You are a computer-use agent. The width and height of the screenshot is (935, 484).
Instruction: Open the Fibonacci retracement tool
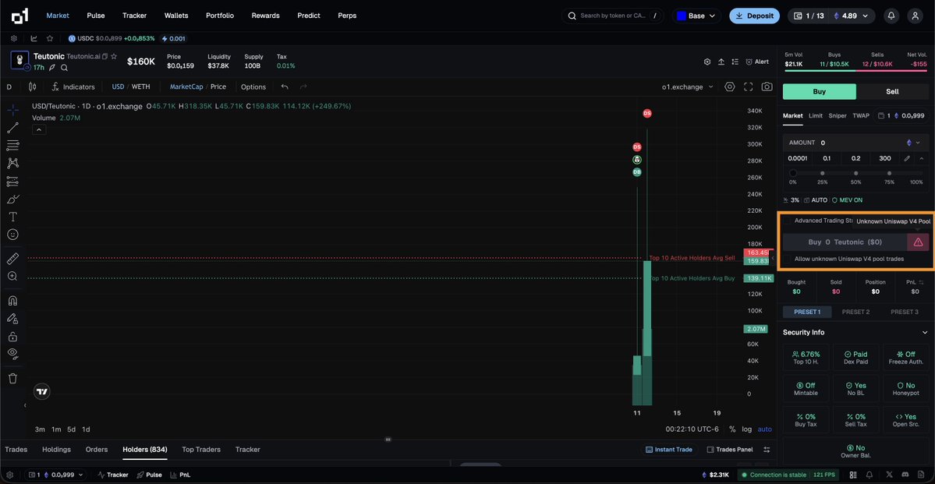(x=12, y=146)
